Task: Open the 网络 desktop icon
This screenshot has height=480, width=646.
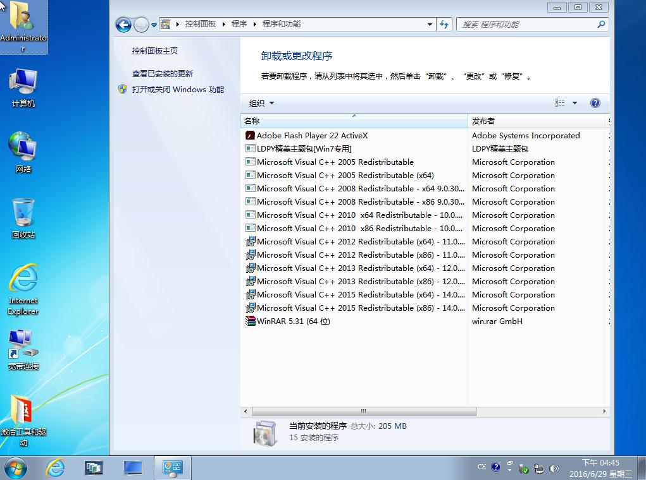Action: (23, 152)
